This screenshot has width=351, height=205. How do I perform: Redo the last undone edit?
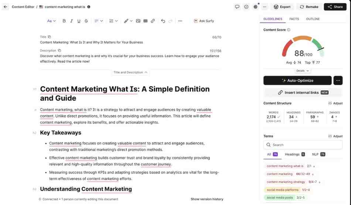(170, 21)
